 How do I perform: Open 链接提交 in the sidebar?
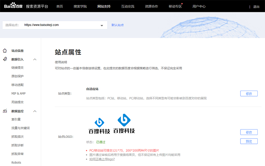point(18,67)
